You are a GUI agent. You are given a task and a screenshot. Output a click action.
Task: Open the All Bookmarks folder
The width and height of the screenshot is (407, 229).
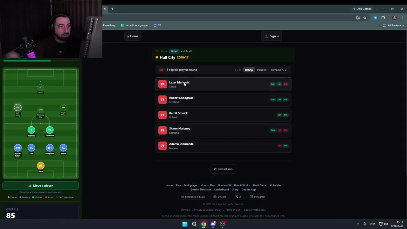(x=393, y=25)
